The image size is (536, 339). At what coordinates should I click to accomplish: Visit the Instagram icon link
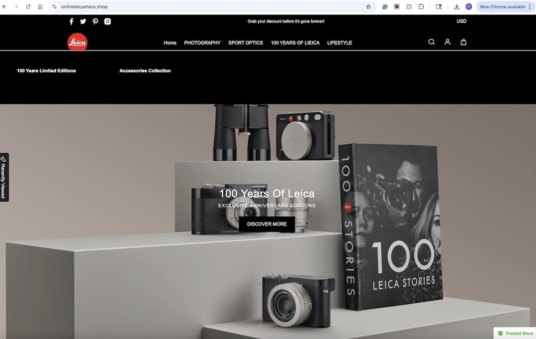(x=108, y=21)
